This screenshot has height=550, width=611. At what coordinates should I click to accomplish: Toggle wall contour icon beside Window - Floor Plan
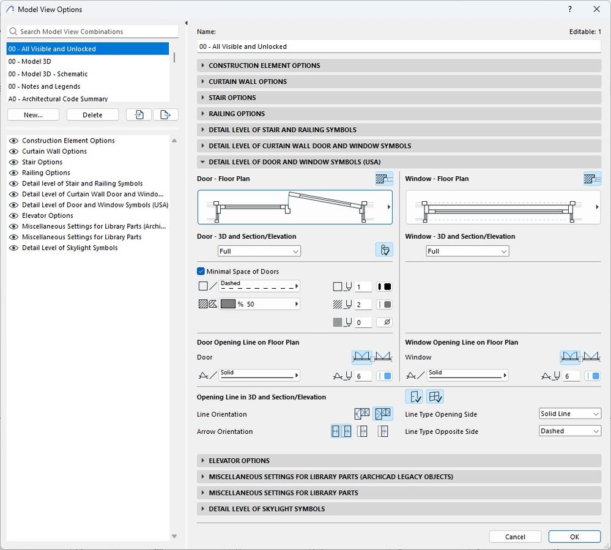coord(592,179)
